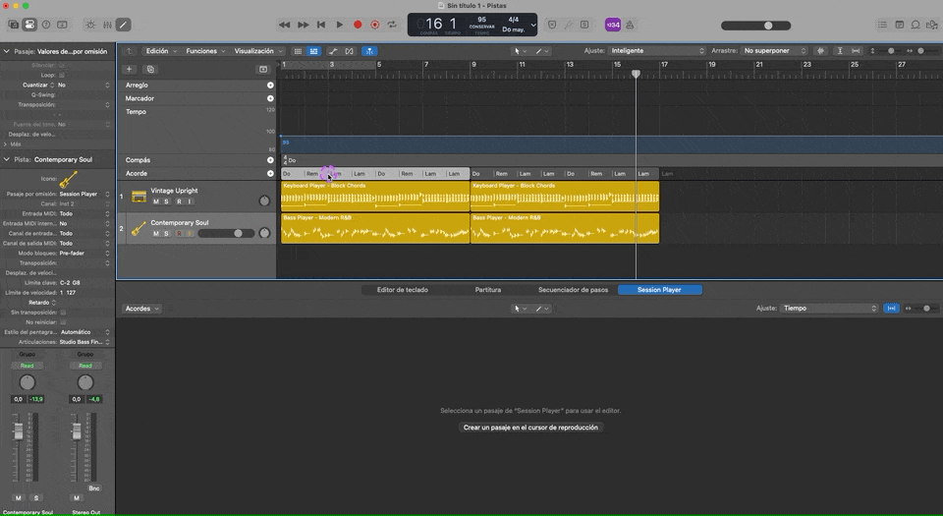Open the Visualización menu
Screen dimensions: 943x516
click(x=258, y=51)
